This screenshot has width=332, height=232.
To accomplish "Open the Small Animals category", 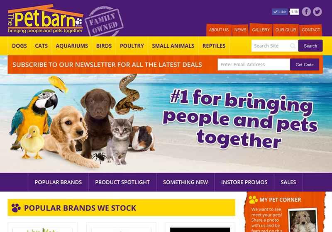I will coord(173,46).
